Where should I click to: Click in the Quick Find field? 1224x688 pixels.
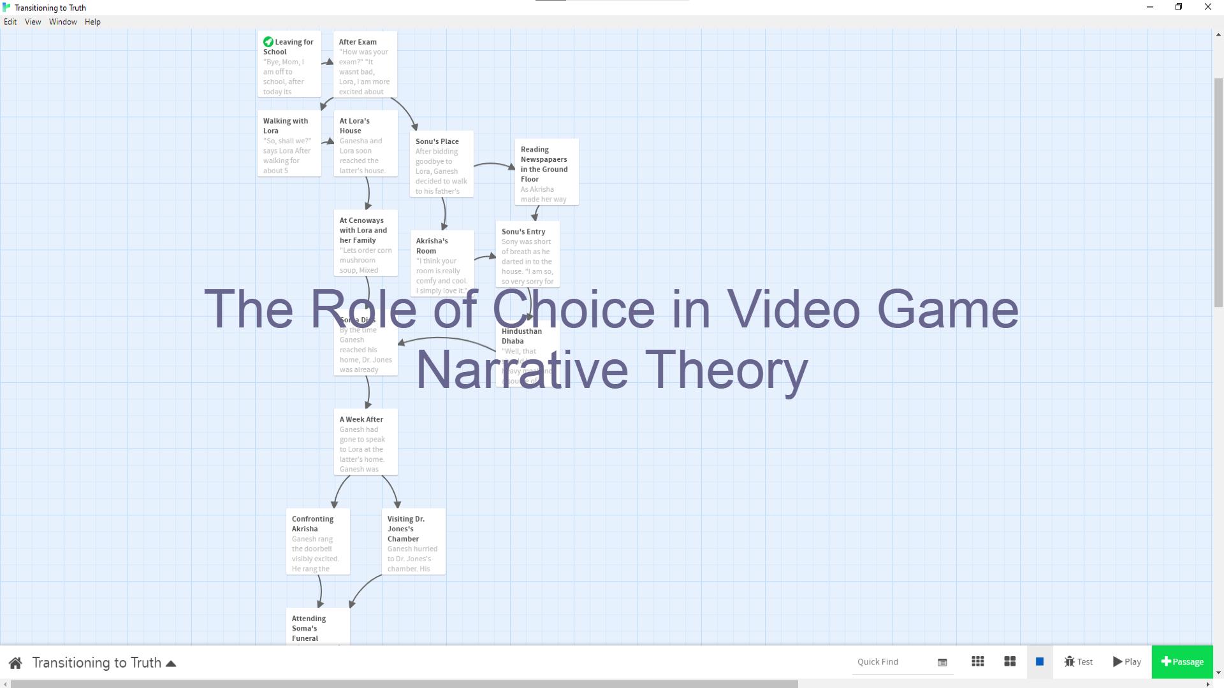pos(892,662)
